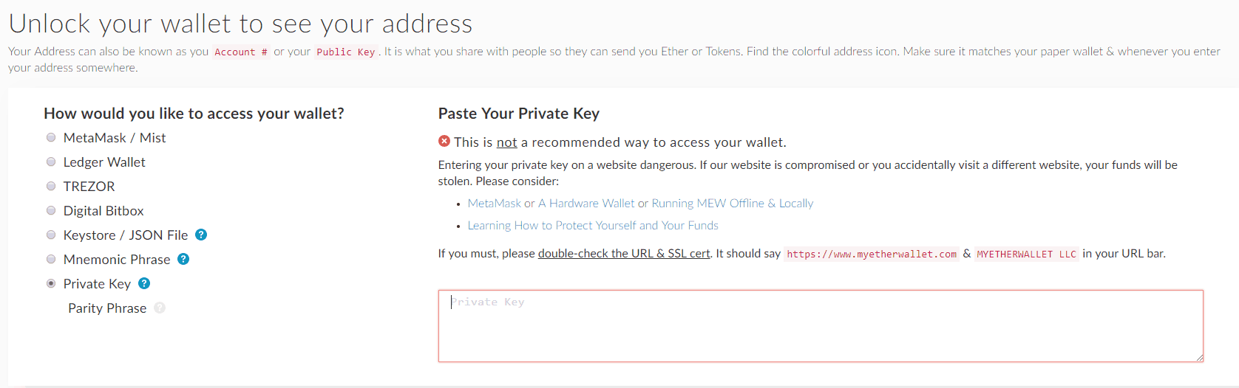Select Keystore / JSON File radio button
This screenshot has height=388, width=1239.
[x=51, y=235]
